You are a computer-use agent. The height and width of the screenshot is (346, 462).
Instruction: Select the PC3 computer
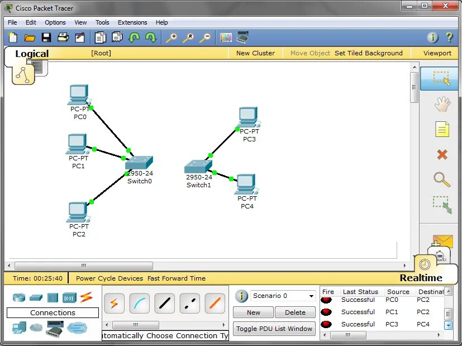[249, 117]
